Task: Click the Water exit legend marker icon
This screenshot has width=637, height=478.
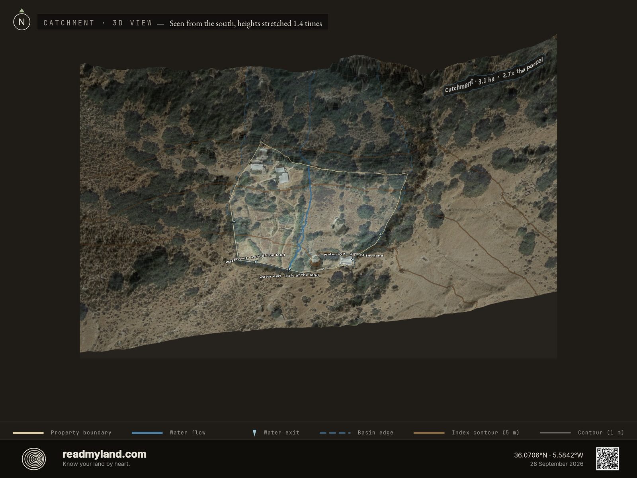Action: pos(254,433)
